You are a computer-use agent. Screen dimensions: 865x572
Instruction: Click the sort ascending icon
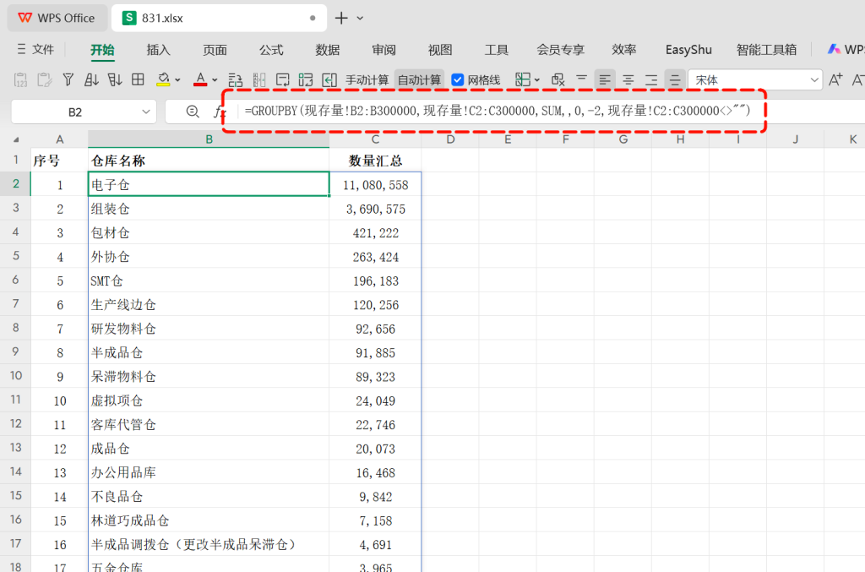[91, 80]
